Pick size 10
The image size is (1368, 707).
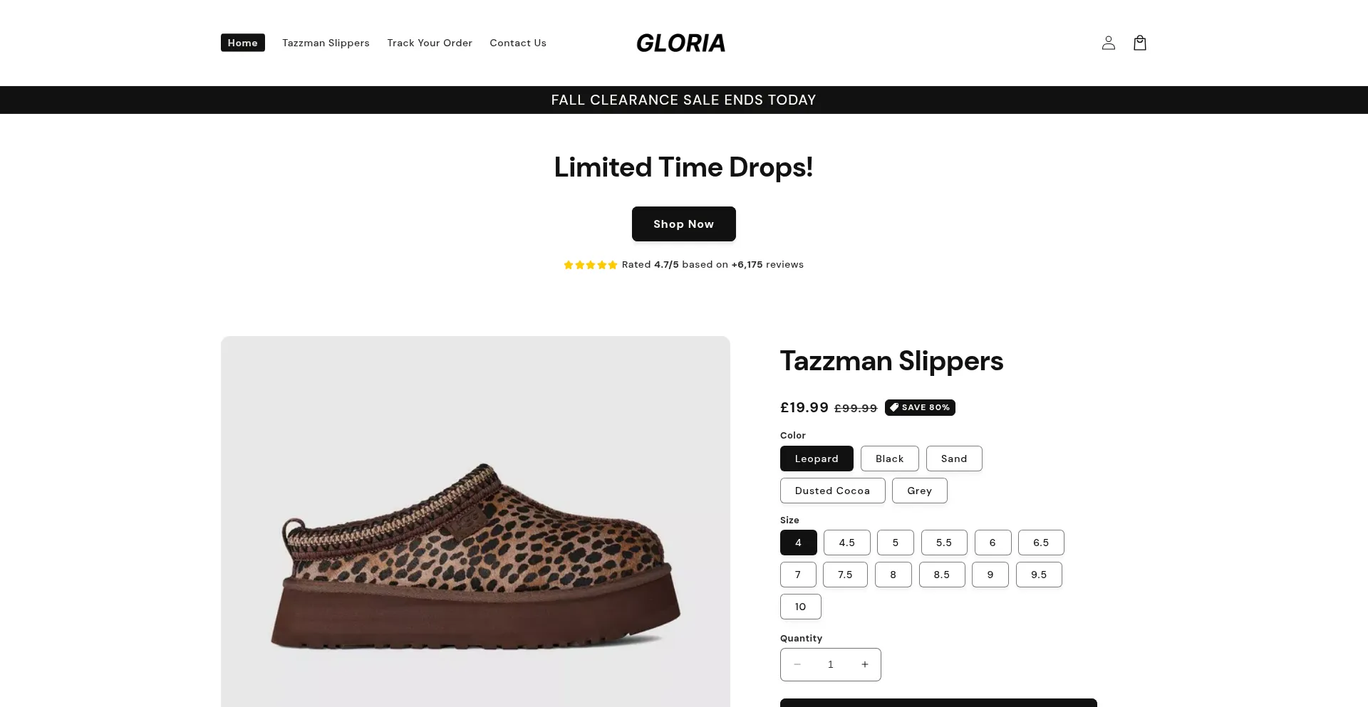[x=800, y=607]
